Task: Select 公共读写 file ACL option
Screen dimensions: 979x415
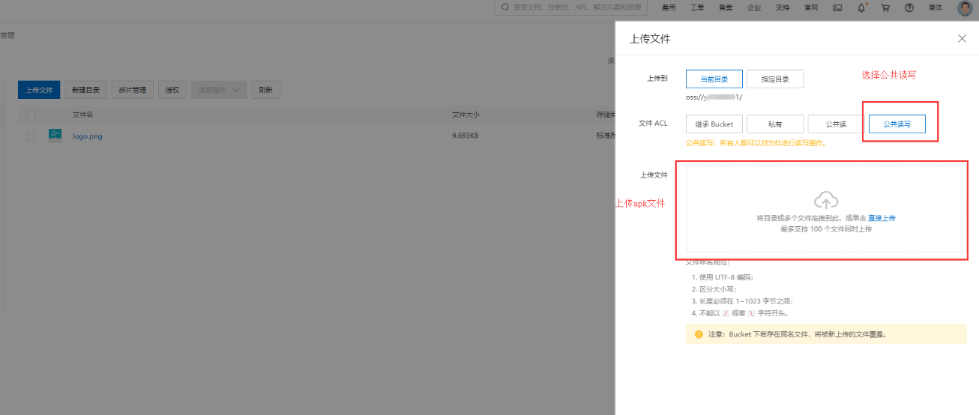Action: (897, 124)
